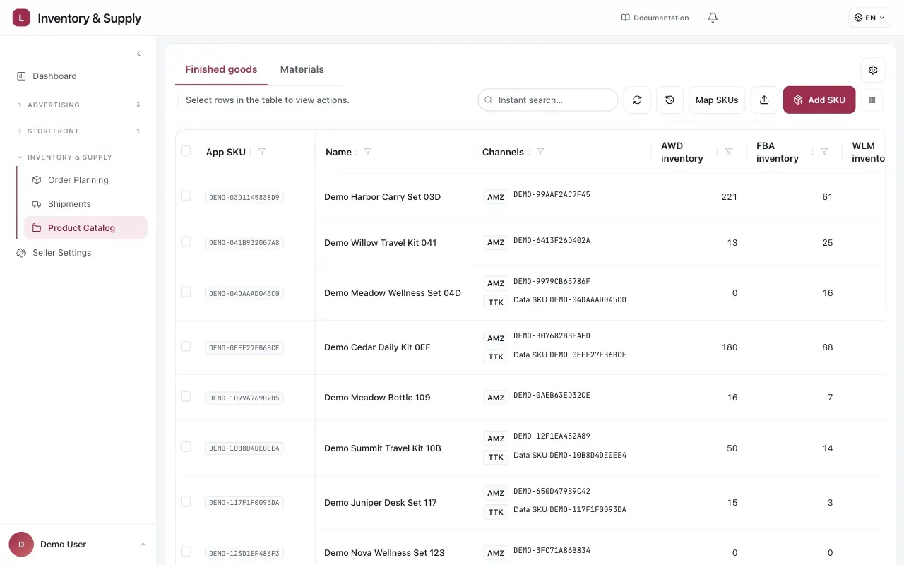Click AMZ badge in Harbor Carry Set row
This screenshot has height=565, width=904.
click(x=496, y=197)
